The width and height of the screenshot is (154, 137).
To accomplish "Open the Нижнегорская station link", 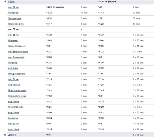I will coord(16,107).
